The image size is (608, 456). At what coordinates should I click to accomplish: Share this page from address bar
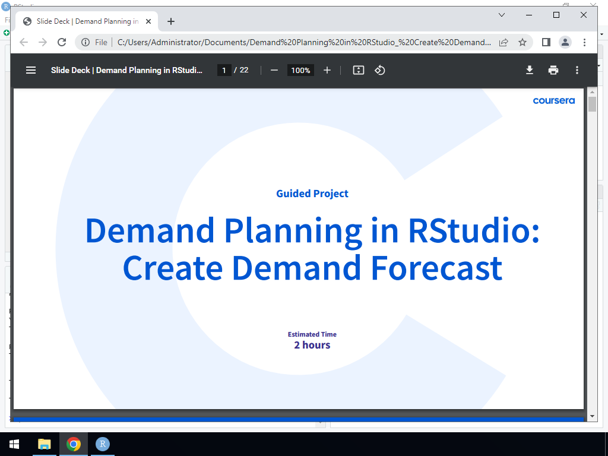503,42
